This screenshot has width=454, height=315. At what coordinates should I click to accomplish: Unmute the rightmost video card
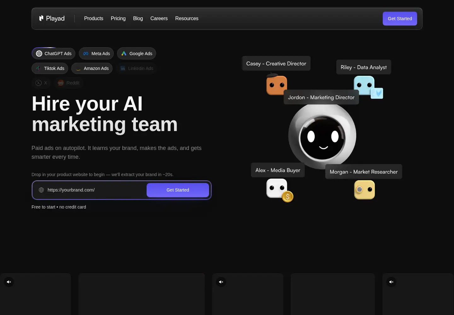(x=391, y=282)
